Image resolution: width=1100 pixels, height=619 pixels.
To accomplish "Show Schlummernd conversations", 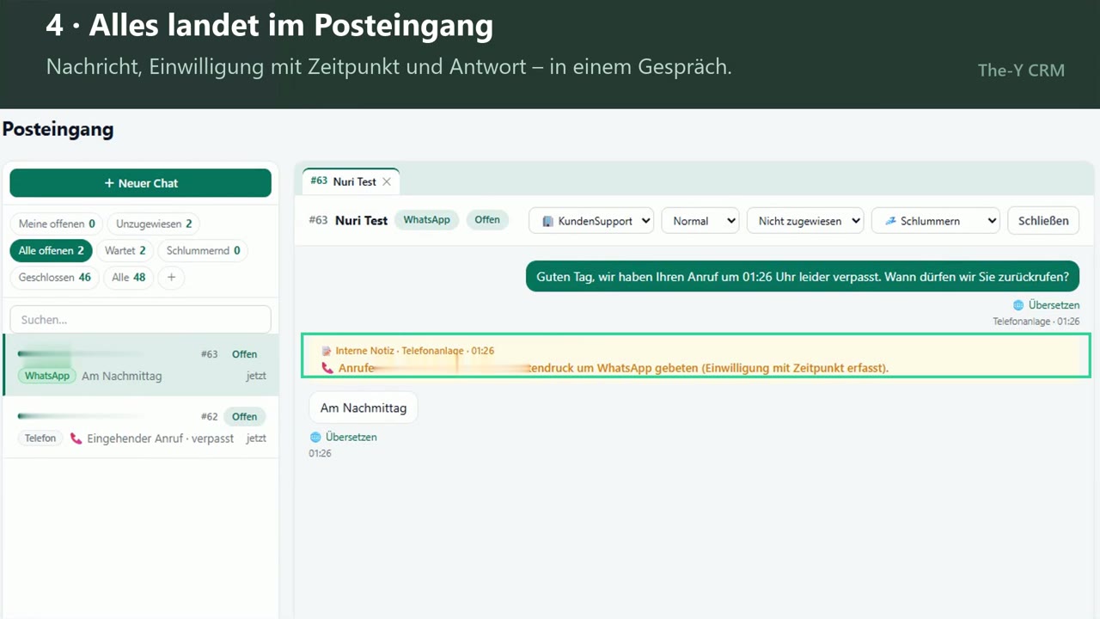I will (203, 250).
